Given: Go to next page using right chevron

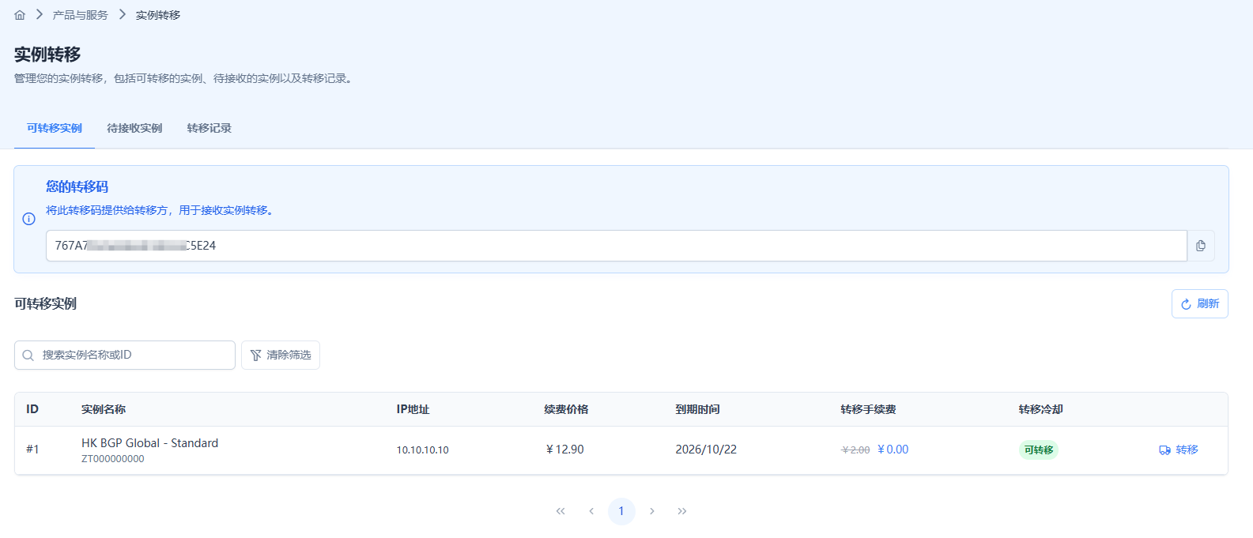Looking at the screenshot, I should pyautogui.click(x=651, y=511).
